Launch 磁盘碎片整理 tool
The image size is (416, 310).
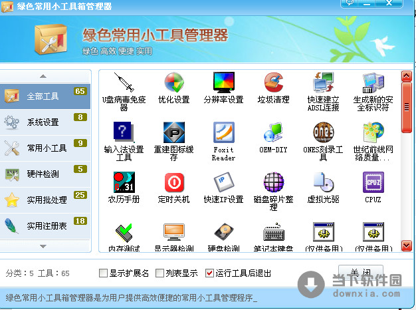pos(274,192)
